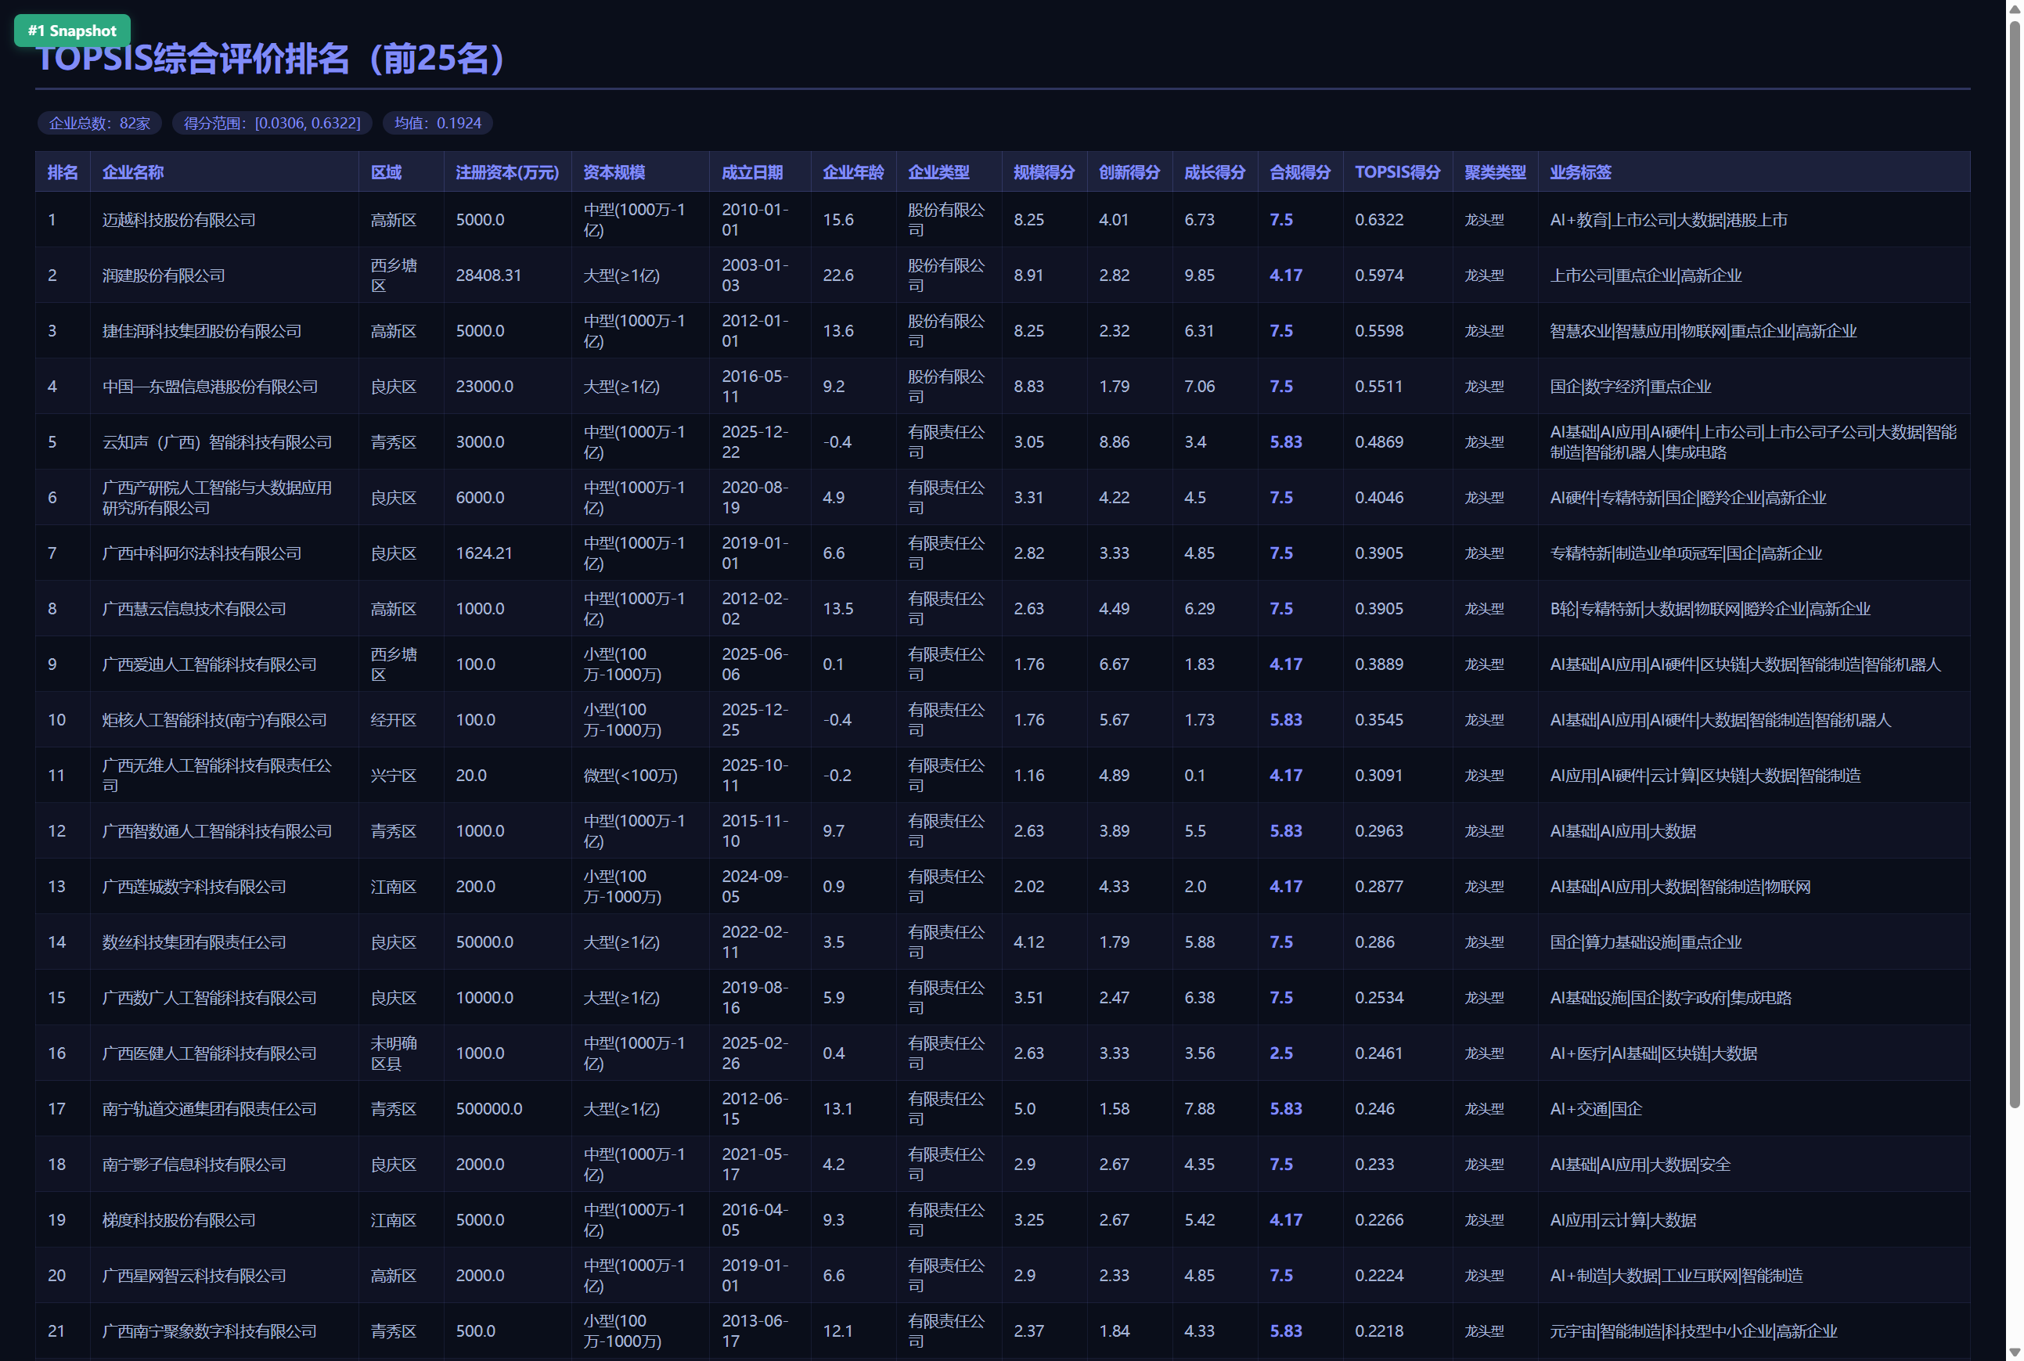Click the 合规得分 column header
2024x1361 pixels.
[x=1299, y=172]
